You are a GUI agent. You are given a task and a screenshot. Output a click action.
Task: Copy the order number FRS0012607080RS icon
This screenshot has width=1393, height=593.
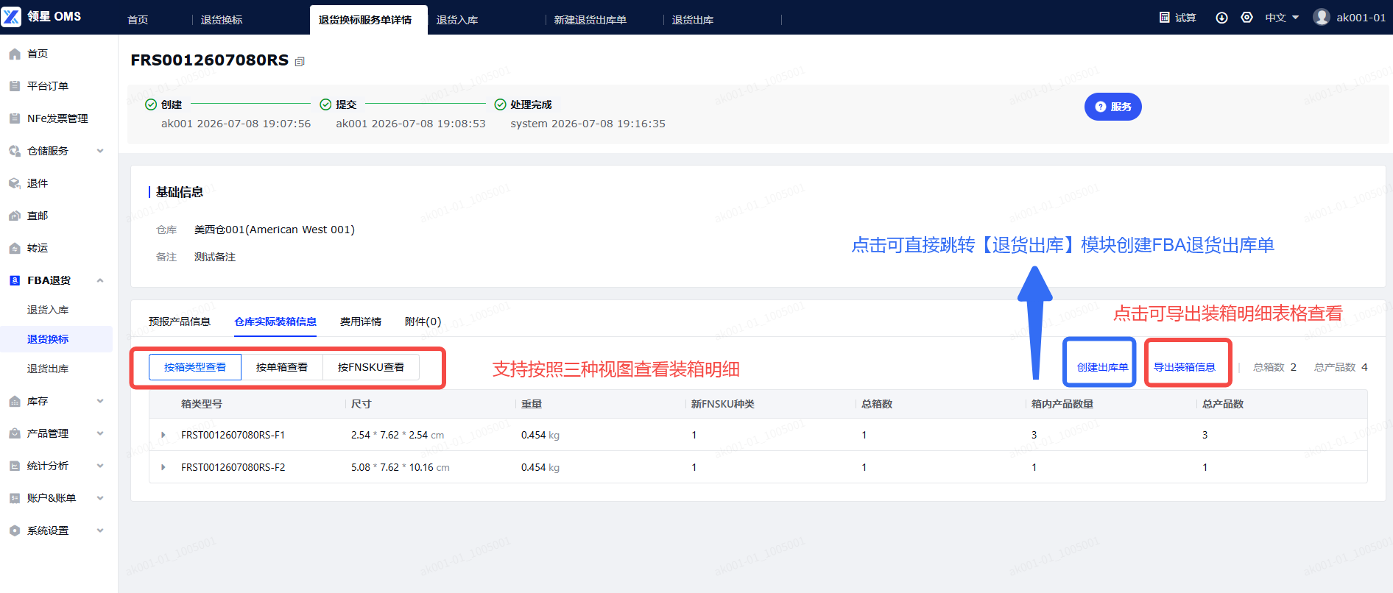point(300,62)
